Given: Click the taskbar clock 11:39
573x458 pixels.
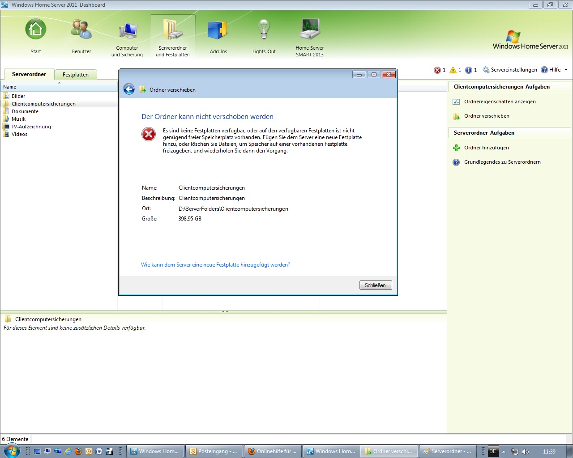Looking at the screenshot, I should point(549,452).
